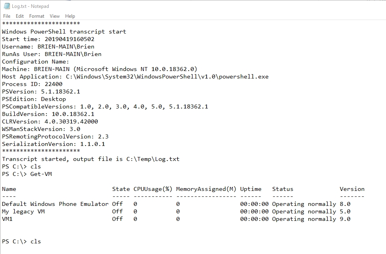Open the View menu

point(55,16)
